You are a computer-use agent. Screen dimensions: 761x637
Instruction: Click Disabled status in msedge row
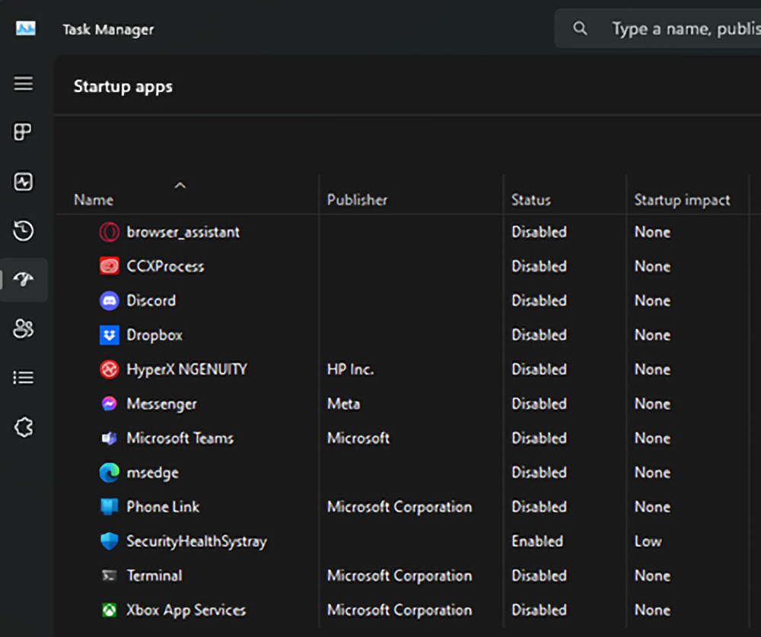pyautogui.click(x=540, y=473)
